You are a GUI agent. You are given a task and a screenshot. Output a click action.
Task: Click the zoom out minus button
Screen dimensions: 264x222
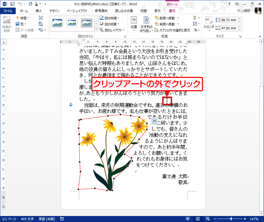215,219
